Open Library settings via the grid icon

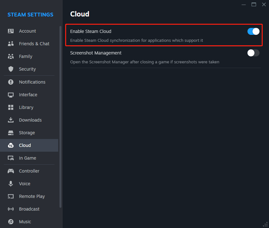pyautogui.click(x=10, y=107)
